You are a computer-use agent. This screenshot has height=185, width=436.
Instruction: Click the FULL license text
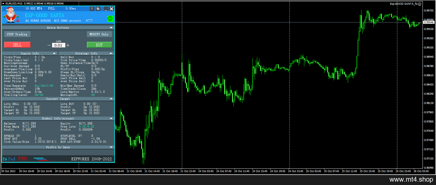click(52, 9)
